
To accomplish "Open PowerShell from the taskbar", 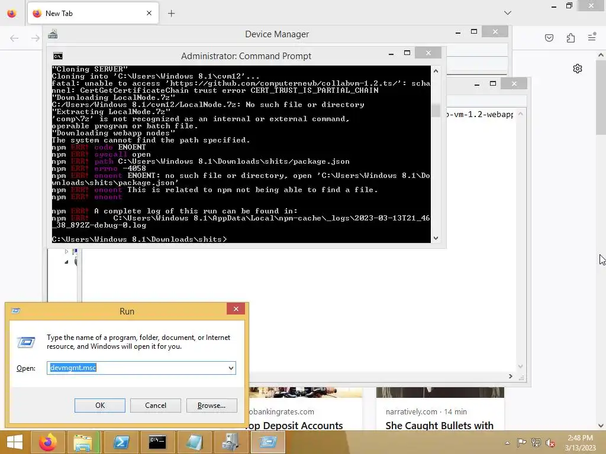I will tap(121, 442).
